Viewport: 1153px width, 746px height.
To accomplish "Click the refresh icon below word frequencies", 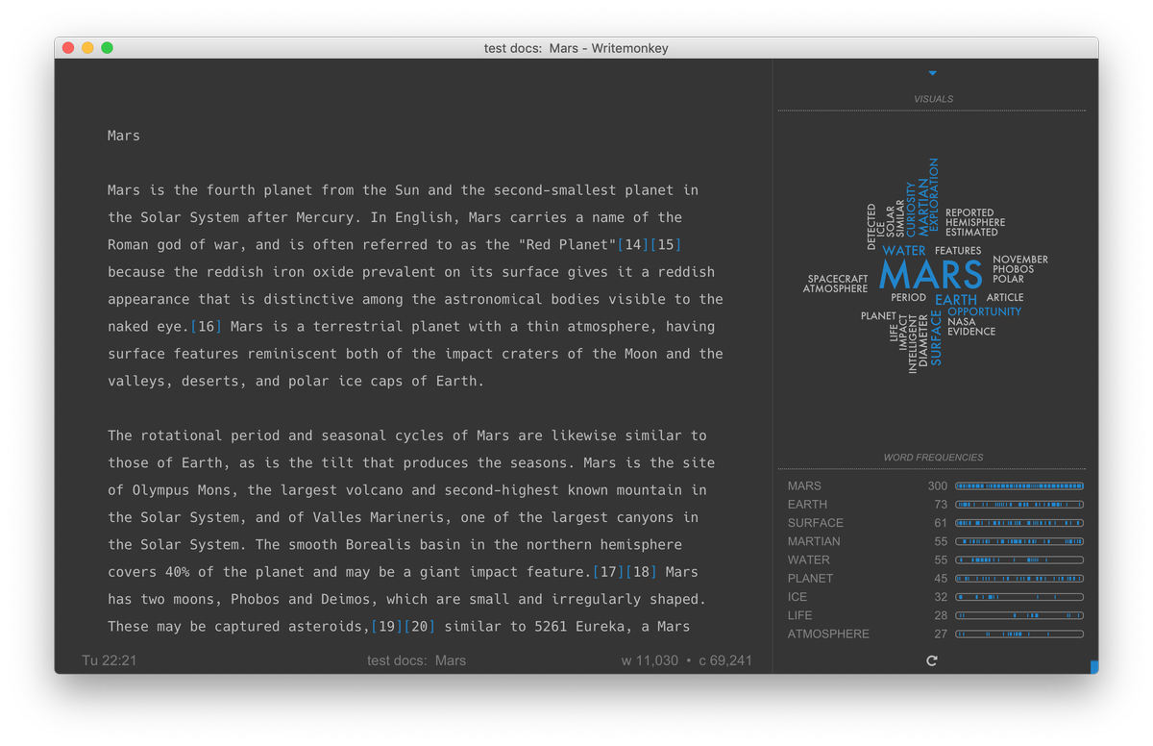I will (931, 660).
